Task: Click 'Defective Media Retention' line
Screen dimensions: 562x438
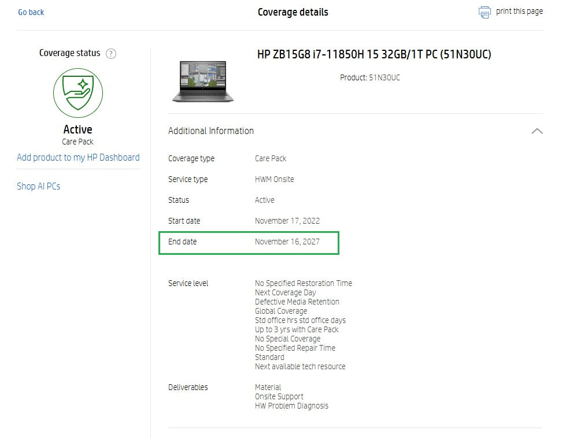Action: coord(297,302)
